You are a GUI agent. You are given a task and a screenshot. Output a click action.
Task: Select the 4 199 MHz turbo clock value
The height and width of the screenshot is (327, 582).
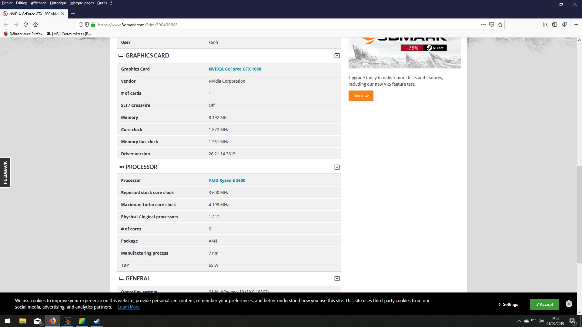(x=219, y=205)
